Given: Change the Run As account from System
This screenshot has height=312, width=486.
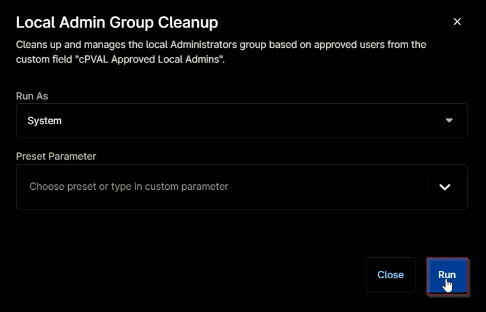Looking at the screenshot, I should tap(241, 120).
